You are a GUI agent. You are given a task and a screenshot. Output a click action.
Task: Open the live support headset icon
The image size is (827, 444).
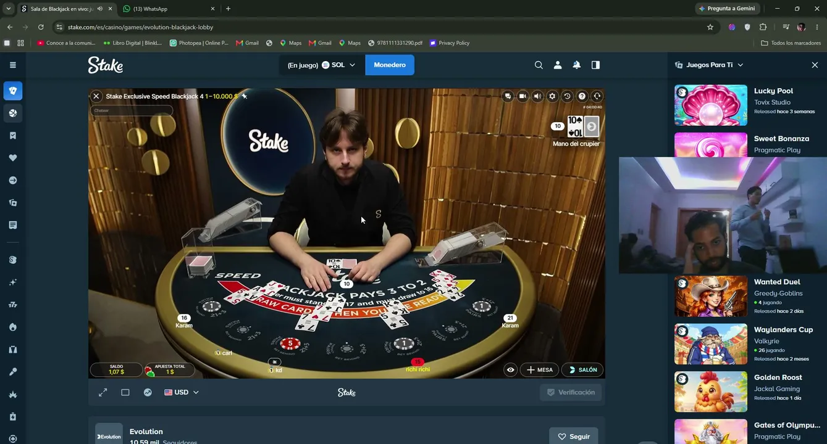[x=597, y=96]
